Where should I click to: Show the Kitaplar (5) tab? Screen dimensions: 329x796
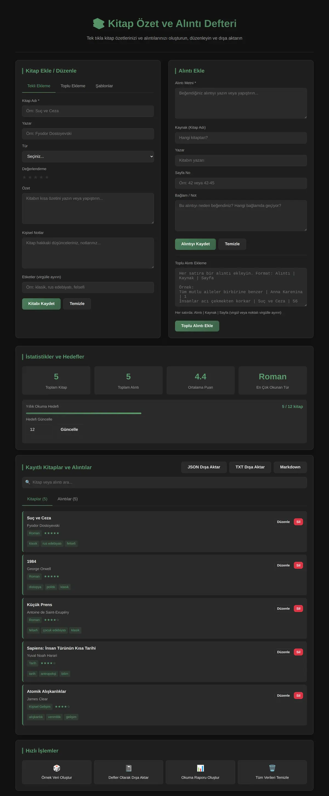pyautogui.click(x=37, y=499)
